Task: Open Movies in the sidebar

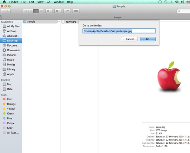Action: coord(11,64)
